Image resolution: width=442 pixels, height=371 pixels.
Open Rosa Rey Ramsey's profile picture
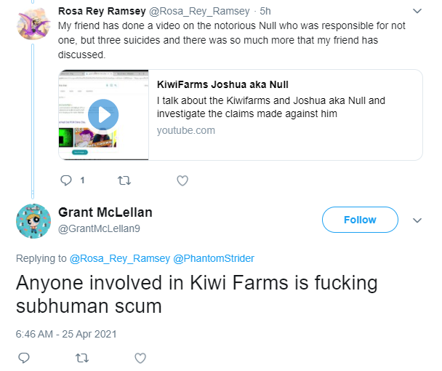coord(33,24)
